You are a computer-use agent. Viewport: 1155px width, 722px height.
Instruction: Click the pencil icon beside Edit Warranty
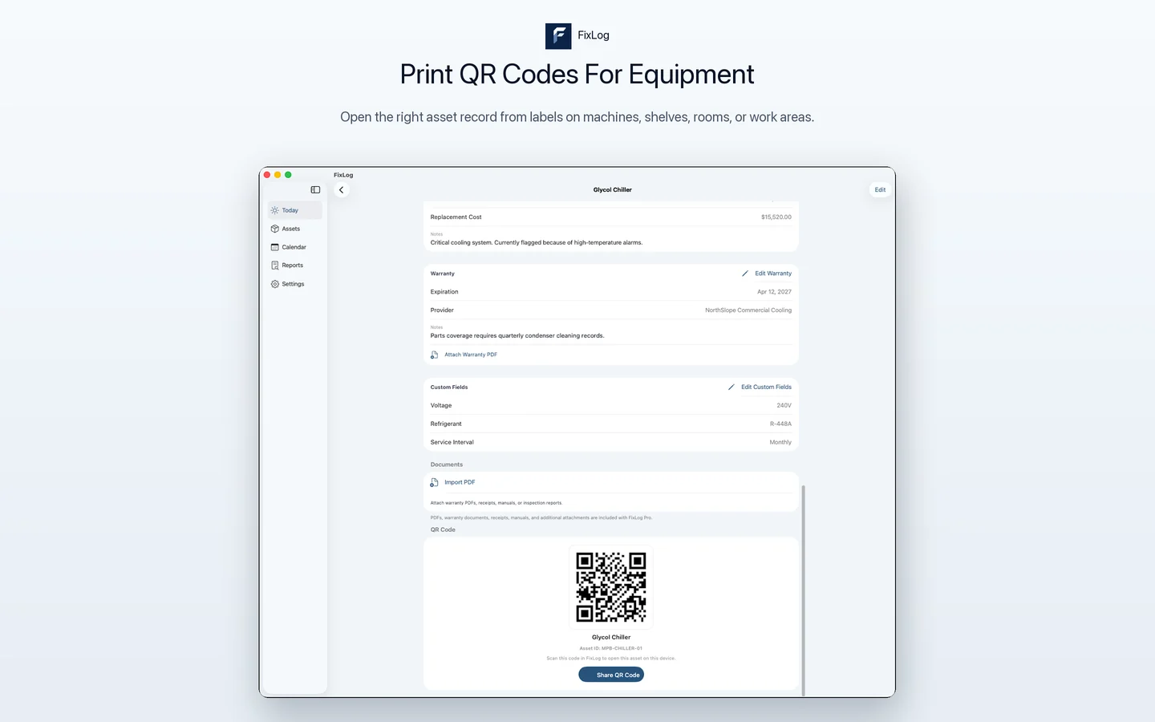(x=745, y=274)
